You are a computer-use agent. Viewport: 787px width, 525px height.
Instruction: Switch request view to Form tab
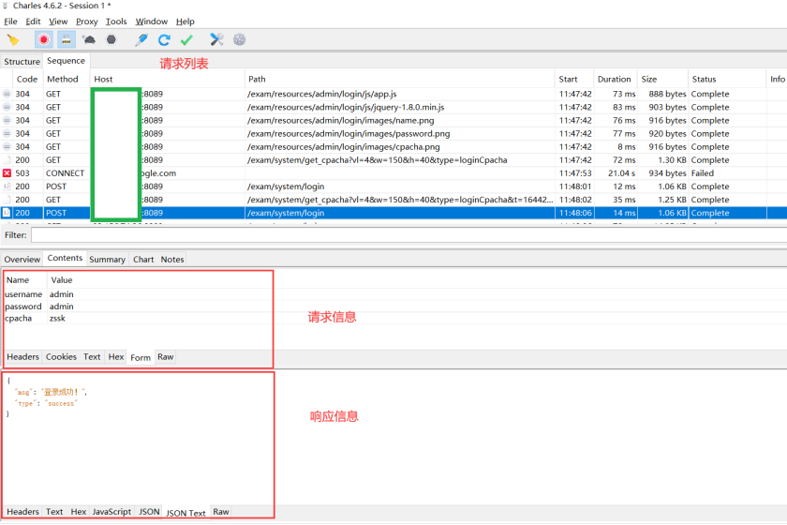point(141,357)
